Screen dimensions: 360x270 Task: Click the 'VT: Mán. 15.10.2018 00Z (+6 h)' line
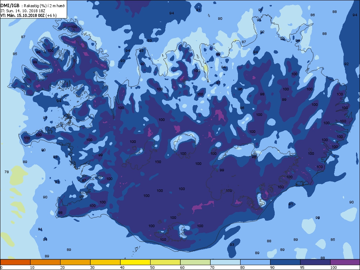pyautogui.click(x=28, y=15)
